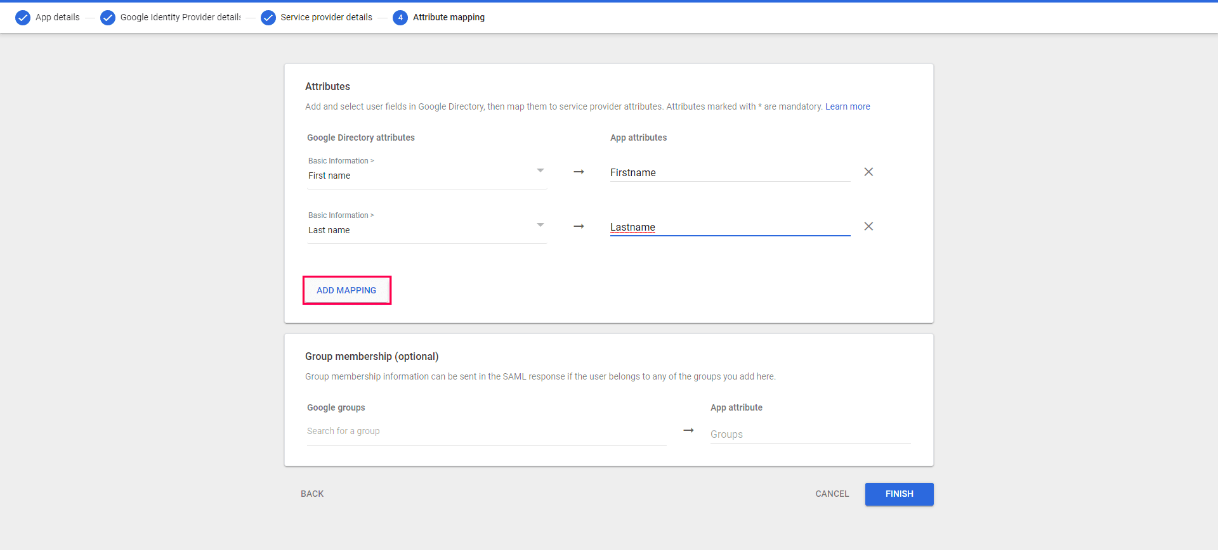The height and width of the screenshot is (550, 1218).
Task: Click the App details checkmark step icon
Action: pyautogui.click(x=23, y=18)
